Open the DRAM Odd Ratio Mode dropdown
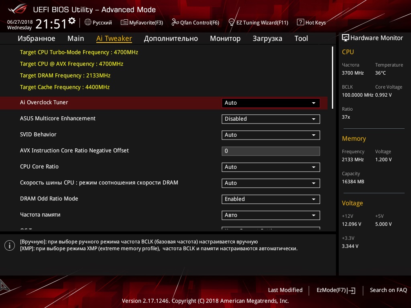The image size is (411, 308). pyautogui.click(x=271, y=199)
